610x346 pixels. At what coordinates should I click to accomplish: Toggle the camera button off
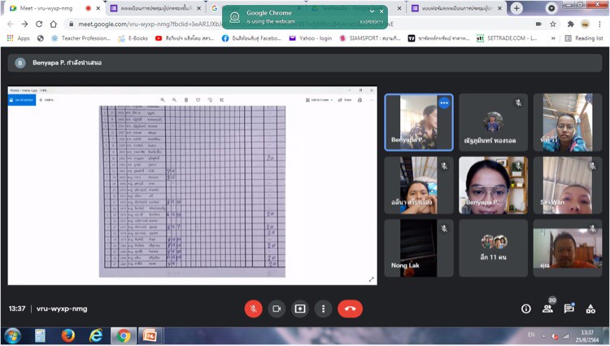pyautogui.click(x=277, y=309)
